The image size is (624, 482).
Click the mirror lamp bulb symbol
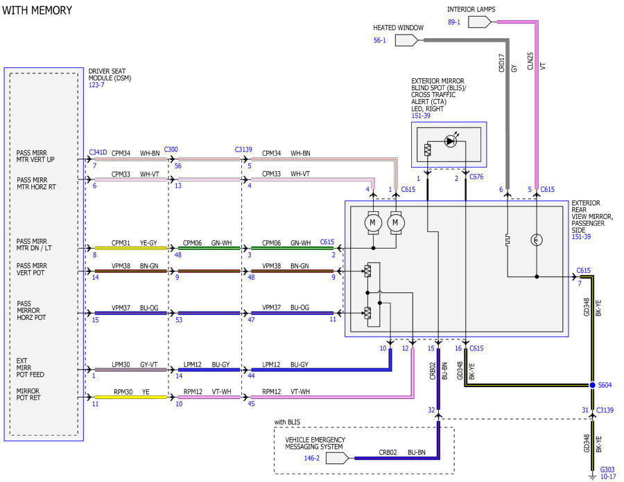537,240
